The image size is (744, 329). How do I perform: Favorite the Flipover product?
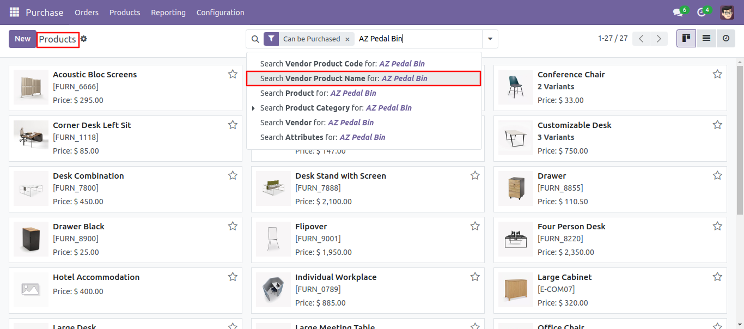pos(475,226)
